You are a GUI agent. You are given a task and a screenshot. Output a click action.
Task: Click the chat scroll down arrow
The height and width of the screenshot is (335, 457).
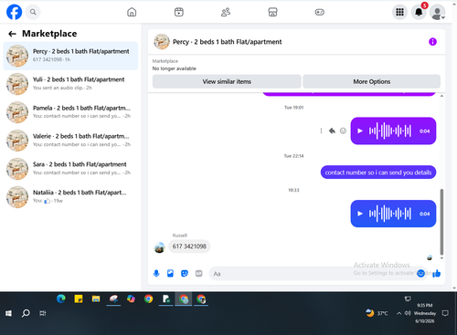coord(441,258)
